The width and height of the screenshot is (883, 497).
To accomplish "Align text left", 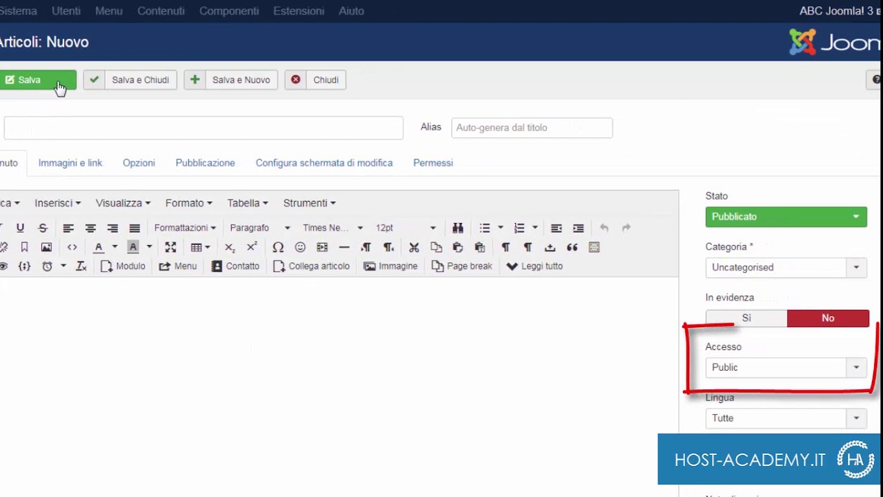I will pyautogui.click(x=68, y=228).
